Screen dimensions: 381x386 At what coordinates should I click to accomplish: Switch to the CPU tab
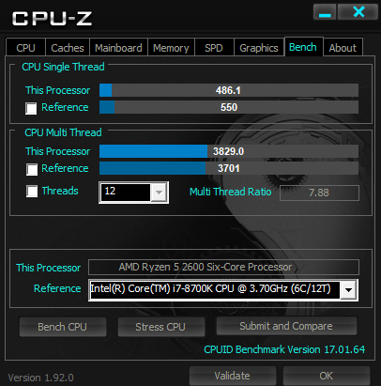tap(25, 48)
